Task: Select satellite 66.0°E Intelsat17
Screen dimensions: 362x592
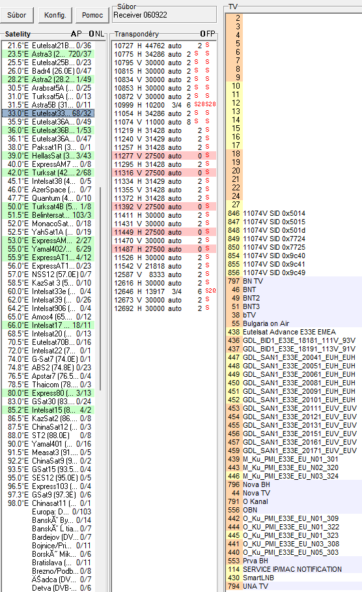Action: point(49,325)
